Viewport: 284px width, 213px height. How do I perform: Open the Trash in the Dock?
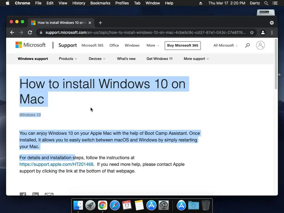206,206
